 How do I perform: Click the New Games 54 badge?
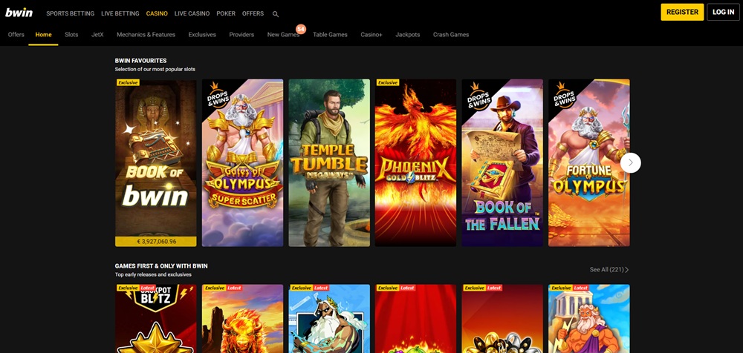pos(300,30)
